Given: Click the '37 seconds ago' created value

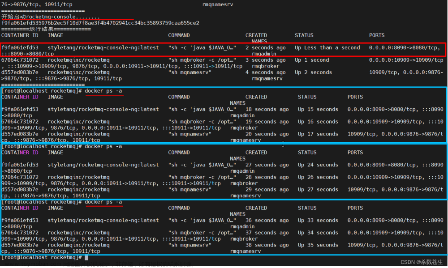Looking at the screenshot, I should point(267,233).
